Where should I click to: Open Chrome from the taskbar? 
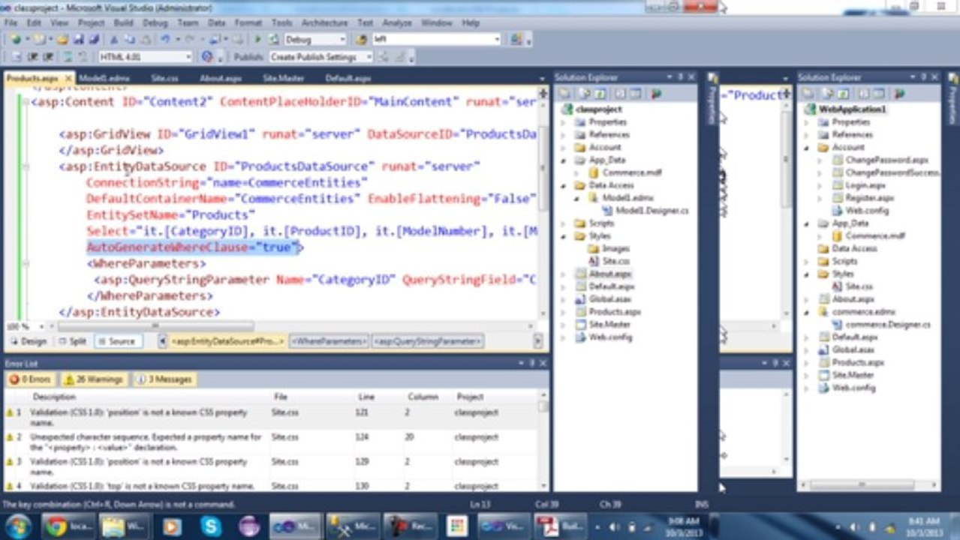point(68,526)
